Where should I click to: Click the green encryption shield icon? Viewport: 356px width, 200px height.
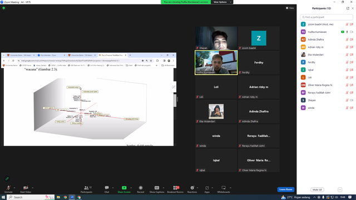click(4, 8)
